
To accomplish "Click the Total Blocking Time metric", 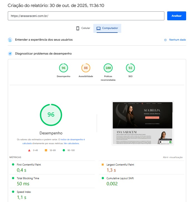I will [x=29, y=178].
